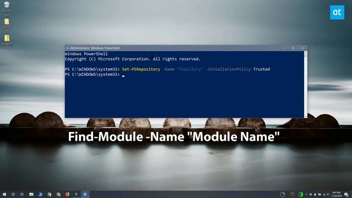This screenshot has width=352, height=198.
Task: Open the Action Center notifications icon
Action: (x=346, y=194)
